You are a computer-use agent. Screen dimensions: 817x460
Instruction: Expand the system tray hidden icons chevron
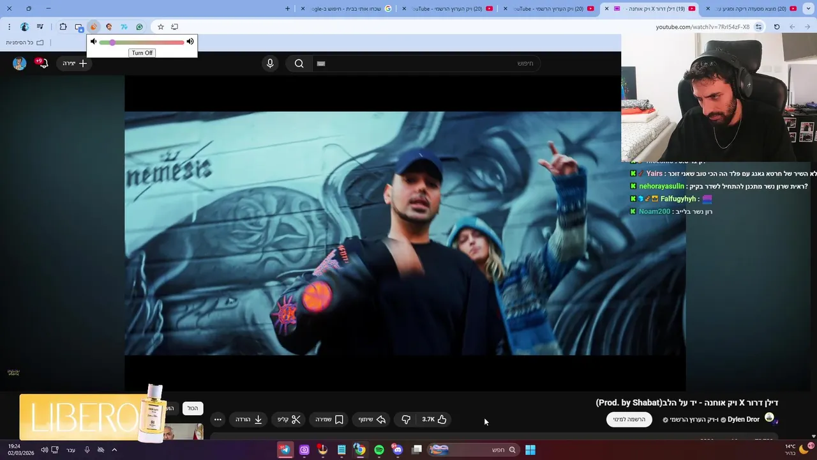[x=114, y=450]
